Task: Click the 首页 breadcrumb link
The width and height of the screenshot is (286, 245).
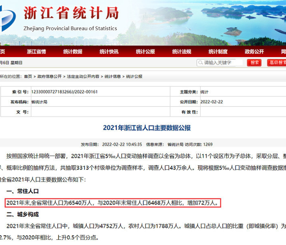Action: pos(28,76)
